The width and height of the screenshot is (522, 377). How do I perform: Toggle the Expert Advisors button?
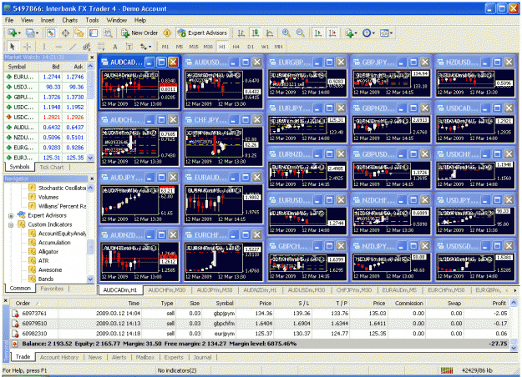(x=202, y=33)
